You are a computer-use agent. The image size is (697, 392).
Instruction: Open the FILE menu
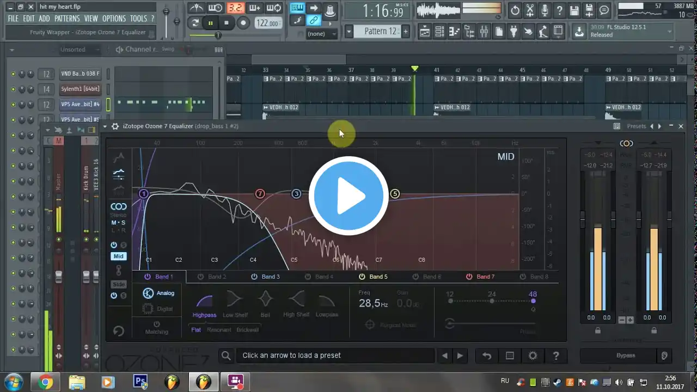13,19
